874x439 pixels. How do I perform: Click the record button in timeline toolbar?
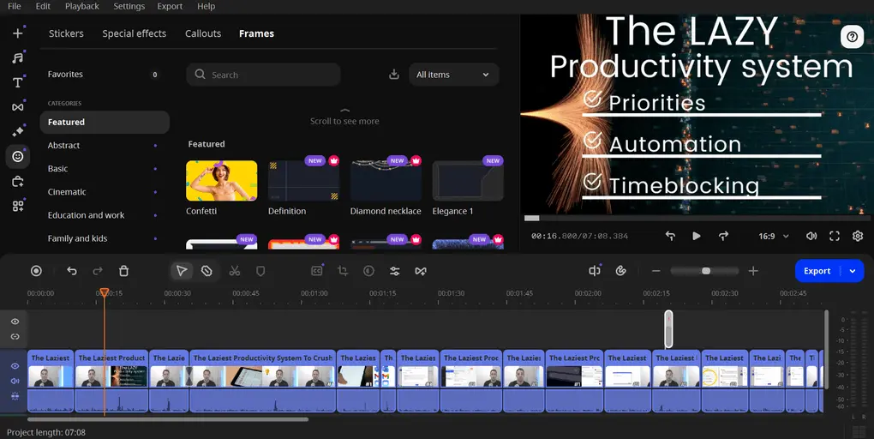point(36,271)
